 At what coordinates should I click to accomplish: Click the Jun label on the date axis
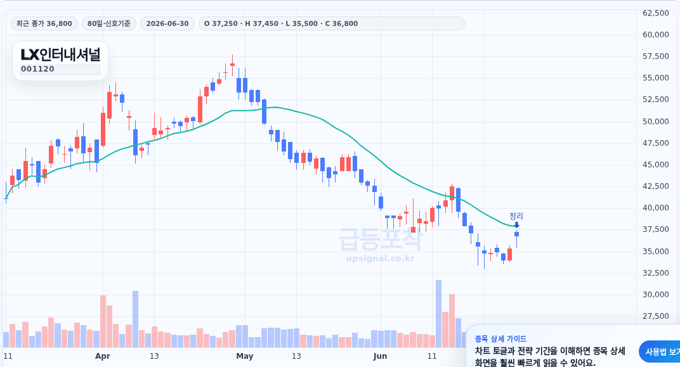[x=380, y=356]
